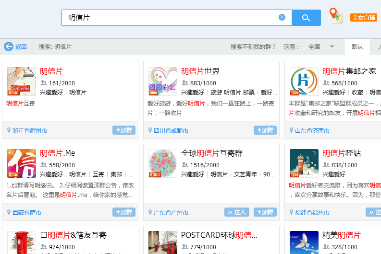This screenshot has height=254, width=381.
Task: Click member count 1516/2000
Action: (x=205, y=165)
